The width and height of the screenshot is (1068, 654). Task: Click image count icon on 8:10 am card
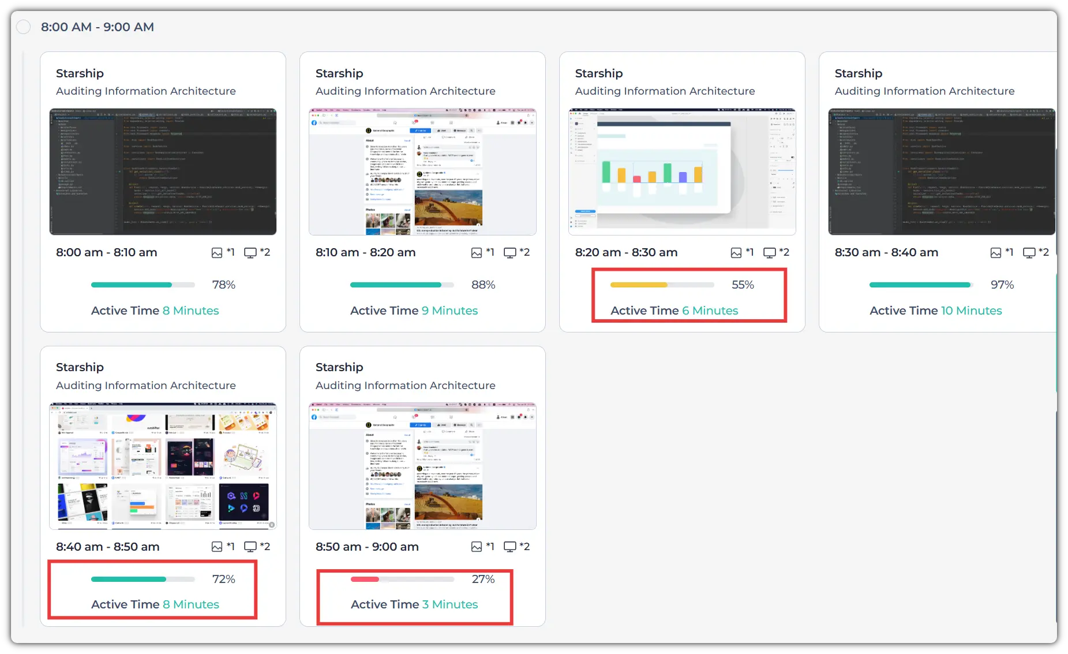tap(477, 253)
